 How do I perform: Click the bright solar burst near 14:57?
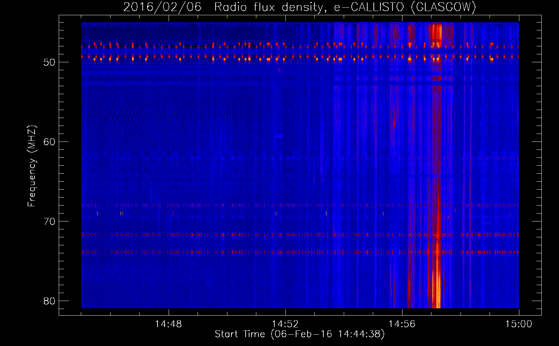point(437,165)
